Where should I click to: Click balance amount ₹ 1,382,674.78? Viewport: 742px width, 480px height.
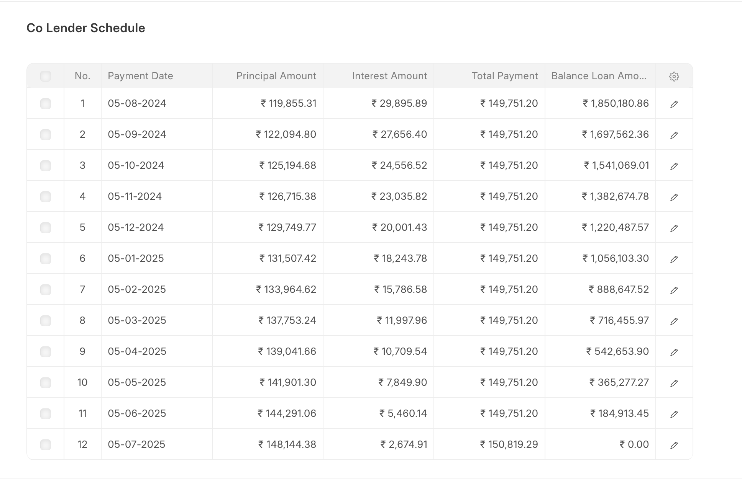click(x=615, y=196)
